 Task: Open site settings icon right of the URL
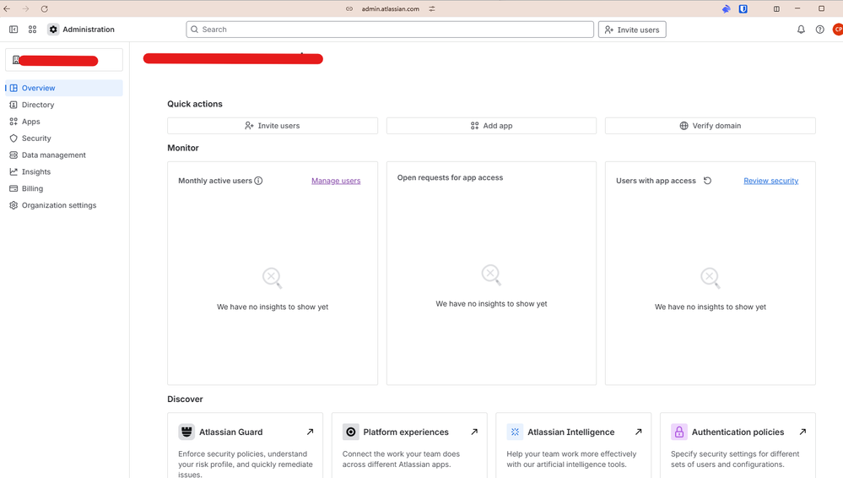(x=432, y=8)
